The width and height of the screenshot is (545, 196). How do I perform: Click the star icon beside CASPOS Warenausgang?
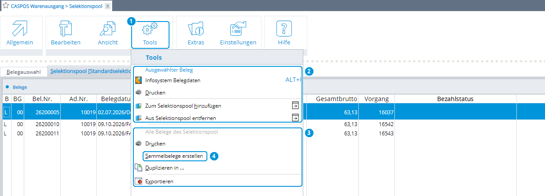tap(6, 5)
